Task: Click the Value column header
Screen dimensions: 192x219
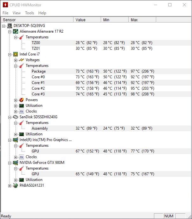Action: 87,20
